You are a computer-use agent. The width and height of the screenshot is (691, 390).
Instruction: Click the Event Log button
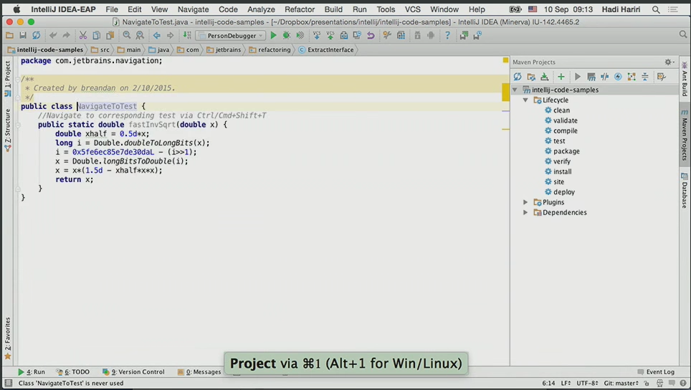[655, 372]
